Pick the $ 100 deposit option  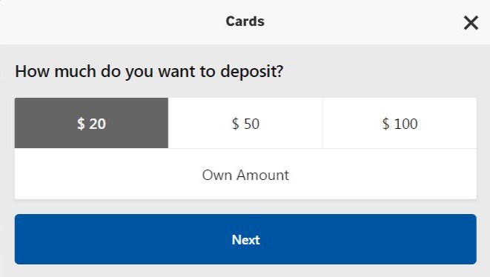click(x=400, y=123)
